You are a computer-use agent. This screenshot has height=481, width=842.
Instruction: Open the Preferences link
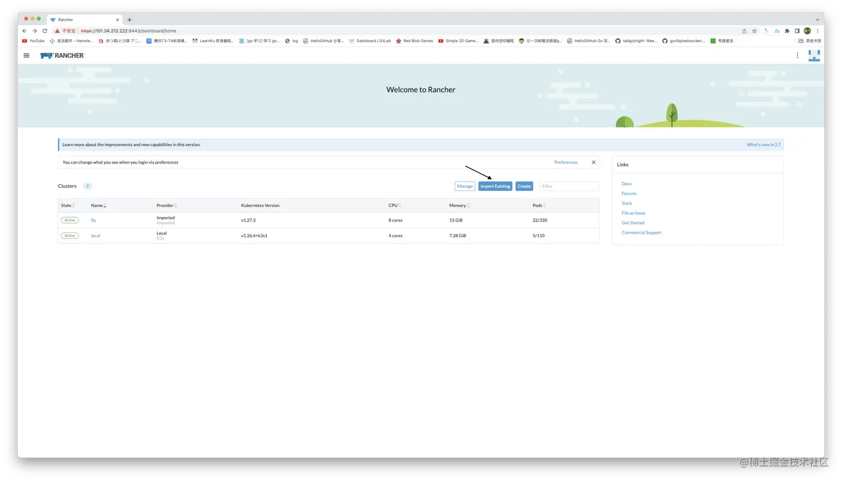point(566,163)
